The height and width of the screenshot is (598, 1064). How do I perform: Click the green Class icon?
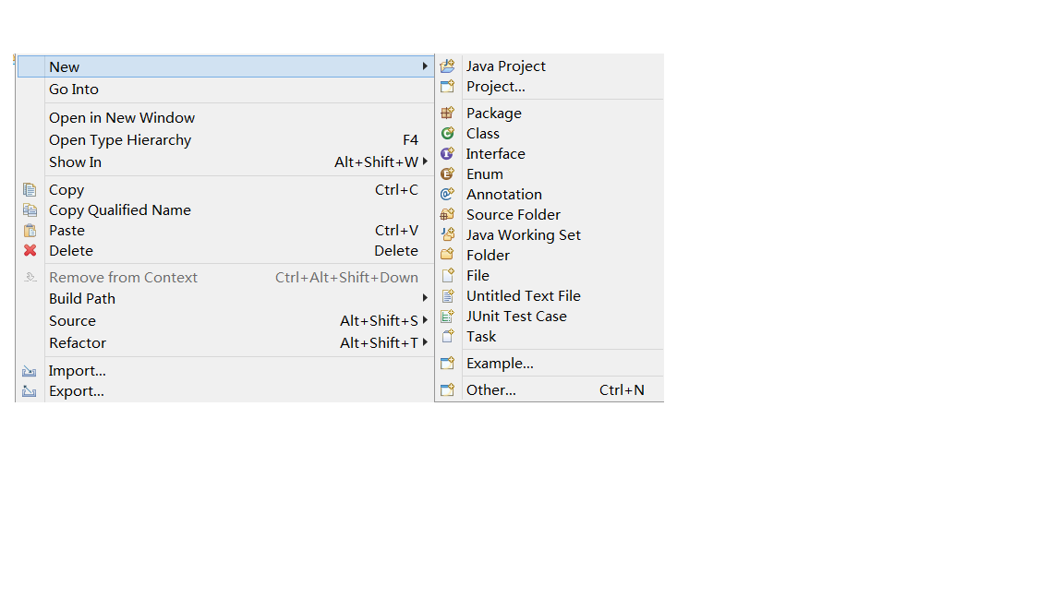click(x=447, y=134)
